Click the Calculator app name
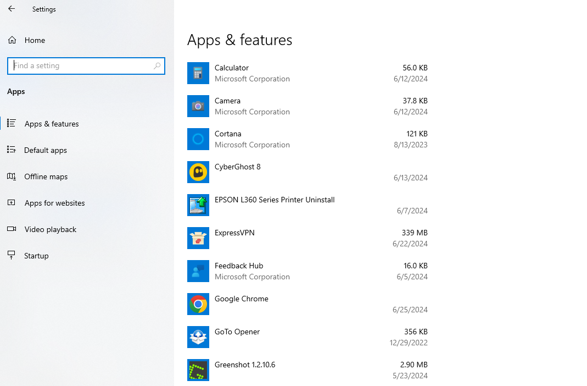The width and height of the screenshot is (587, 386). pyautogui.click(x=231, y=68)
